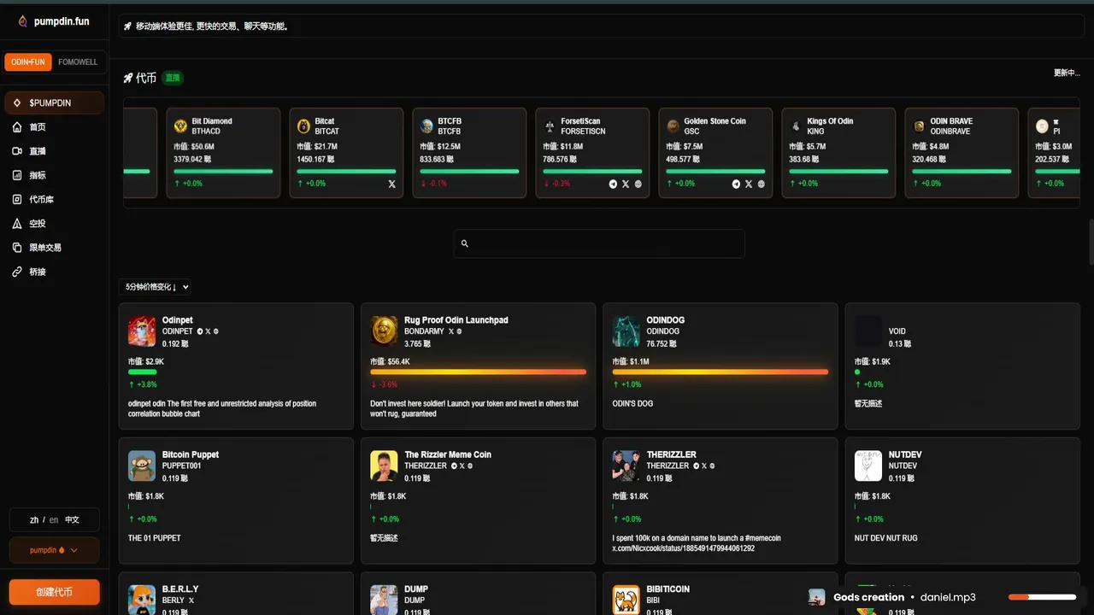Click 'THE 01 PUPPET' description text

(x=155, y=538)
